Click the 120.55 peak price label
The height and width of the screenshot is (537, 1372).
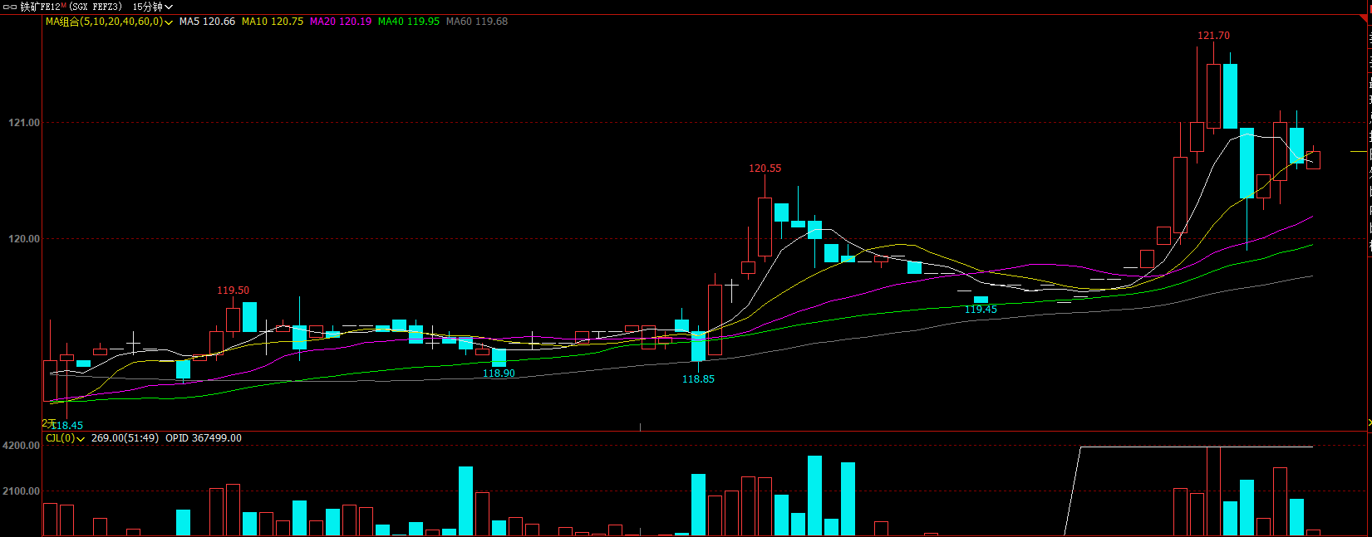765,168
